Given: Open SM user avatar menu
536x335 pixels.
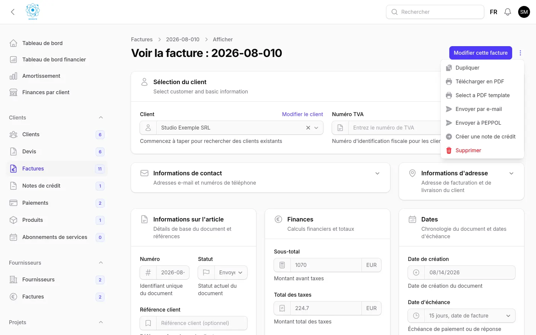Looking at the screenshot, I should point(524,12).
